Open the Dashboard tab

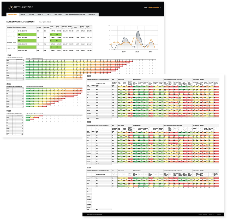tap(13, 14)
